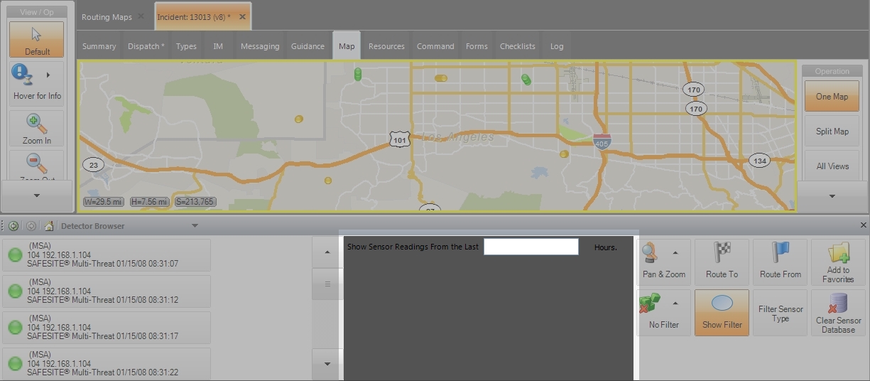This screenshot has height=381, width=870.
Task: Select sensor reading at 08:31:07
Action: [x=107, y=255]
